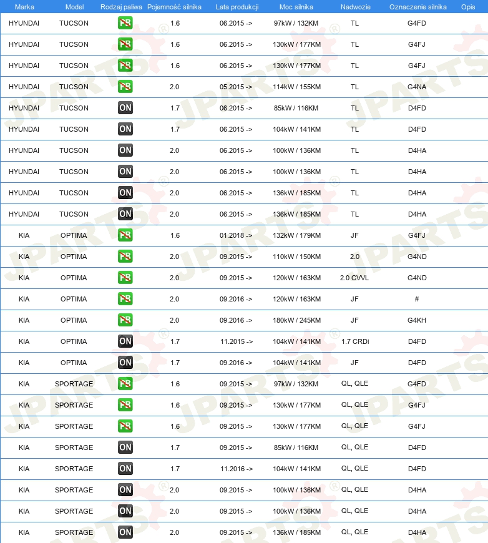Viewport: 488px width, 543px height.
Task: Click the TL body cell in Tucson G4NA row
Action: [354, 87]
